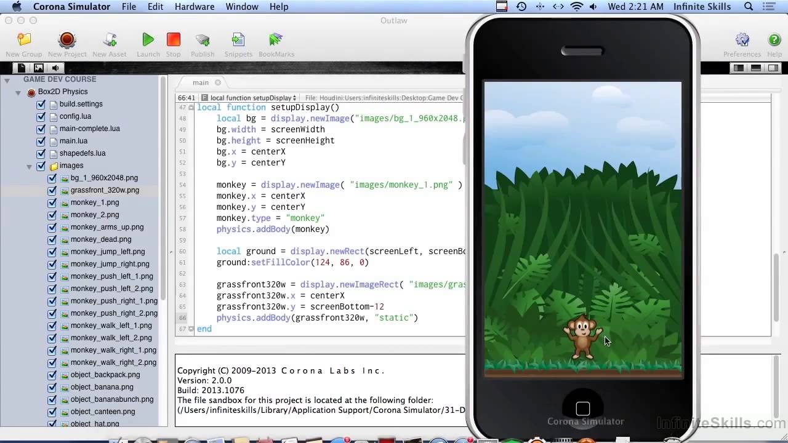The width and height of the screenshot is (788, 443).
Task: Open the Edit menu
Action: [x=155, y=7]
